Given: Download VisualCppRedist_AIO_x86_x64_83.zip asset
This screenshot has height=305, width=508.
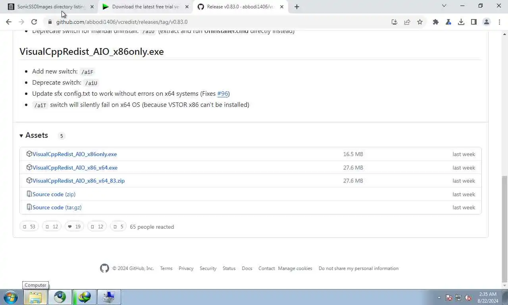Looking at the screenshot, I should [79, 181].
